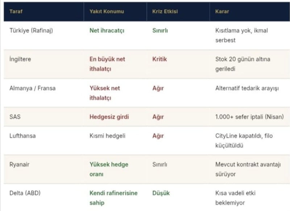This screenshot has width=290, height=211.
Task: Select the Almanya / Fransa cell
Action: (x=33, y=88)
